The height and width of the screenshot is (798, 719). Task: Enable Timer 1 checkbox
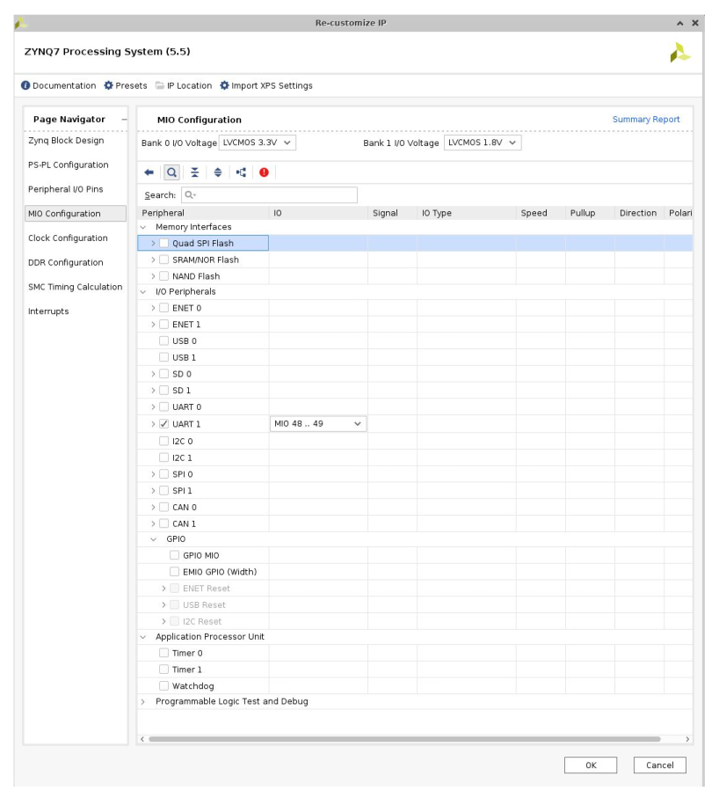click(163, 670)
